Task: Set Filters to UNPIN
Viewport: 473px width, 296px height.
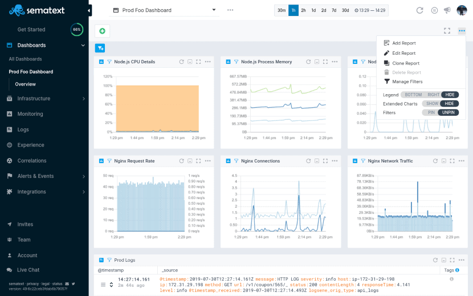Action: coord(448,113)
